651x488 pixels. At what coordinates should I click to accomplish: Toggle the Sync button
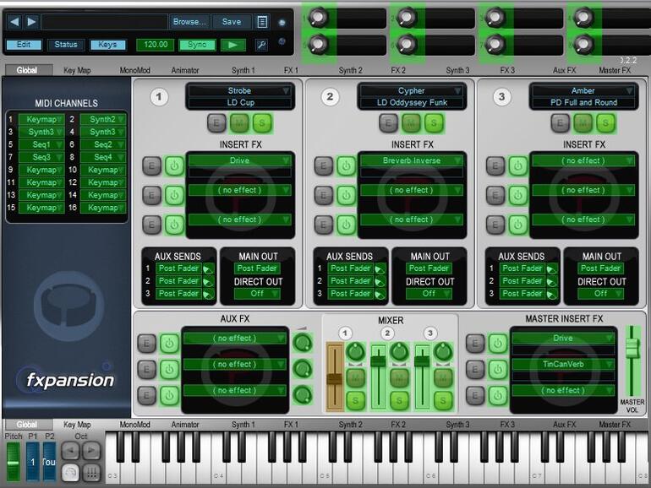[x=197, y=45]
